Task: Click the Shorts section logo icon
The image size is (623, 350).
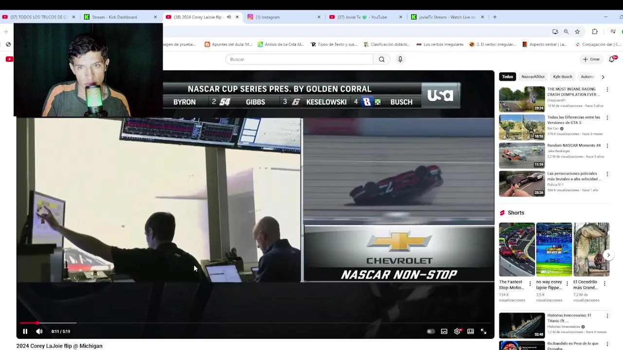Action: 502,213
